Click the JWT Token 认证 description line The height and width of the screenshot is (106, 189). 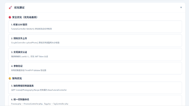click(30, 56)
